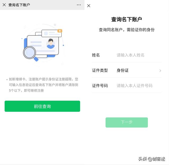Open the three-dot more options menu
169x165 pixels.
point(79,5)
